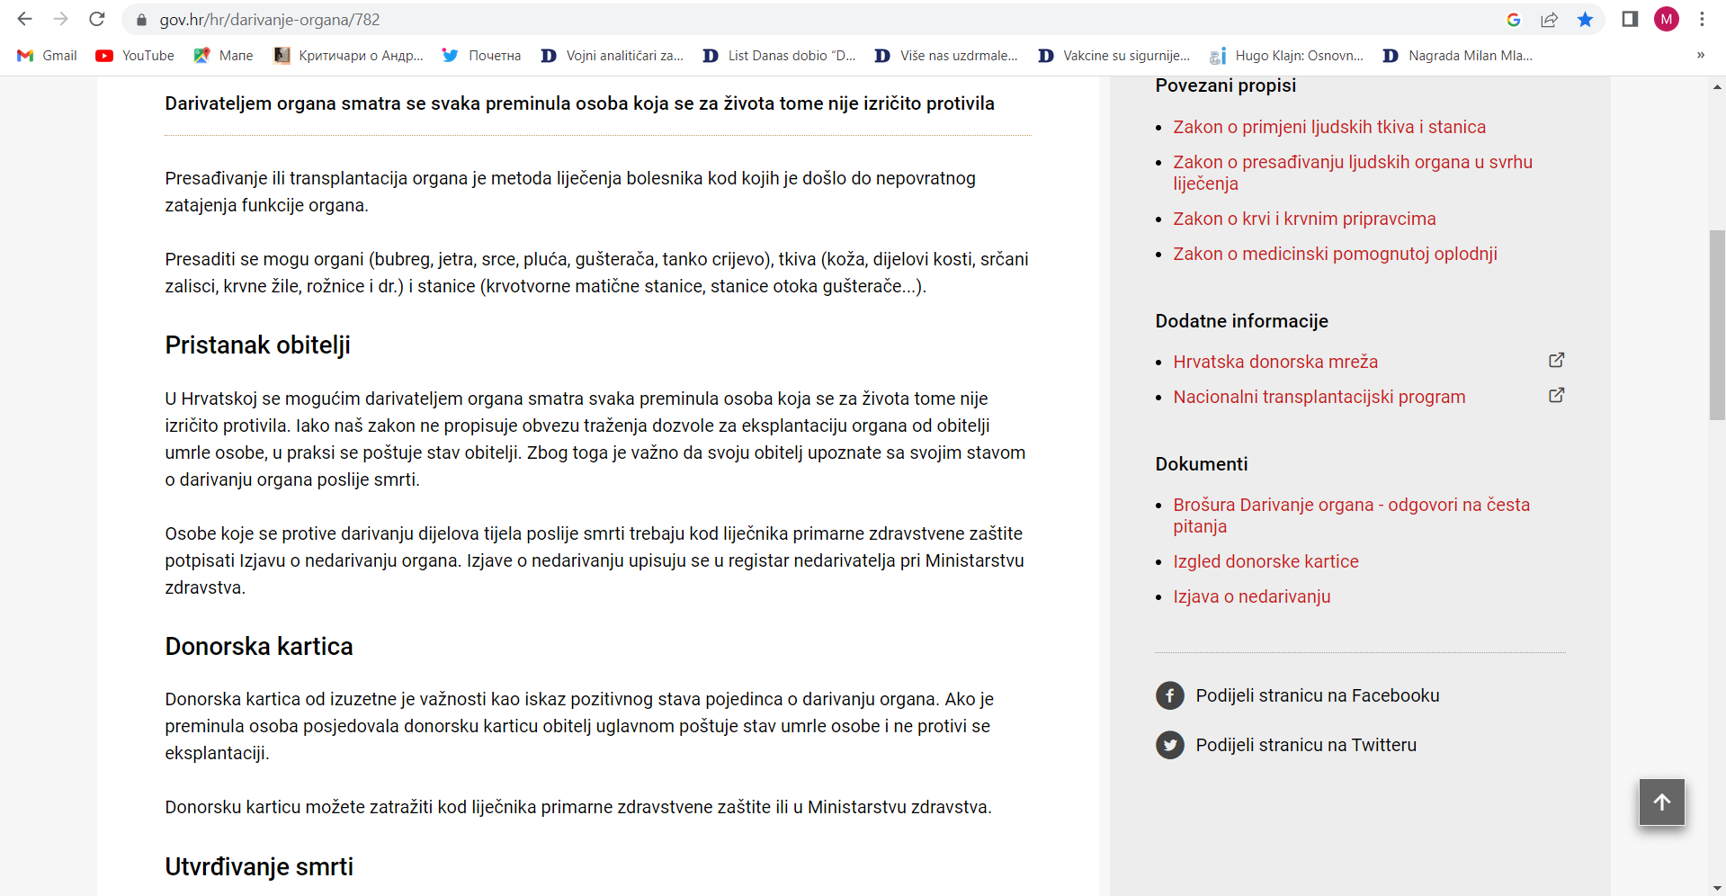1726x896 pixels.
Task: Reload the current page
Action: tap(96, 19)
